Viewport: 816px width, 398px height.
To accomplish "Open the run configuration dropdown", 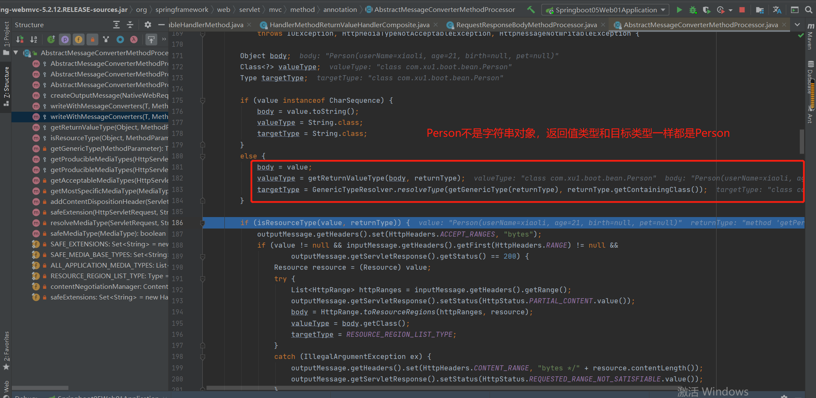I will click(606, 10).
